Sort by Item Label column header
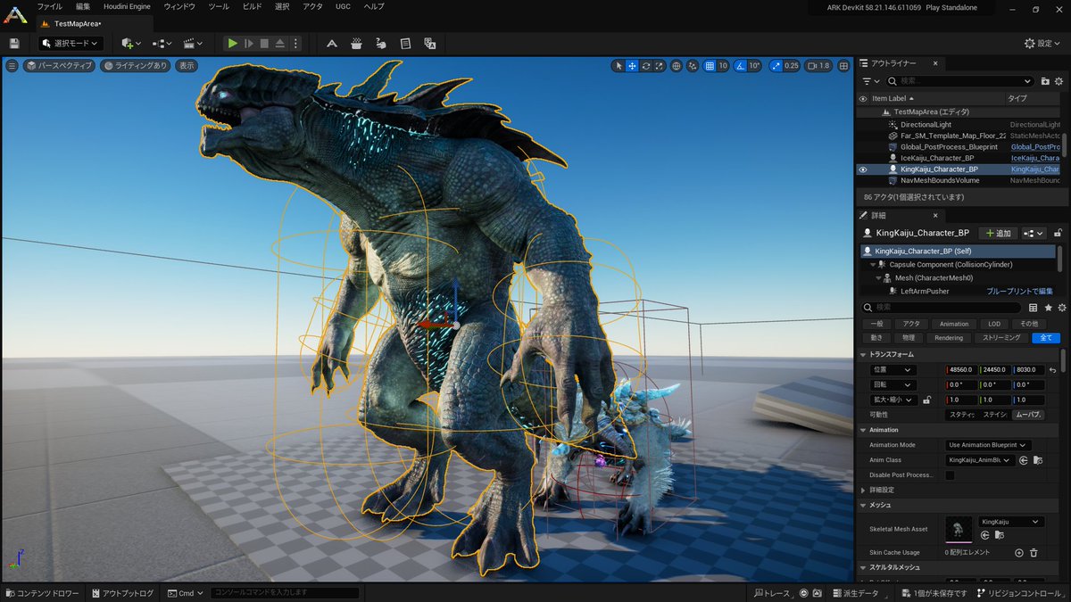Image resolution: width=1071 pixels, height=602 pixels. (x=937, y=98)
